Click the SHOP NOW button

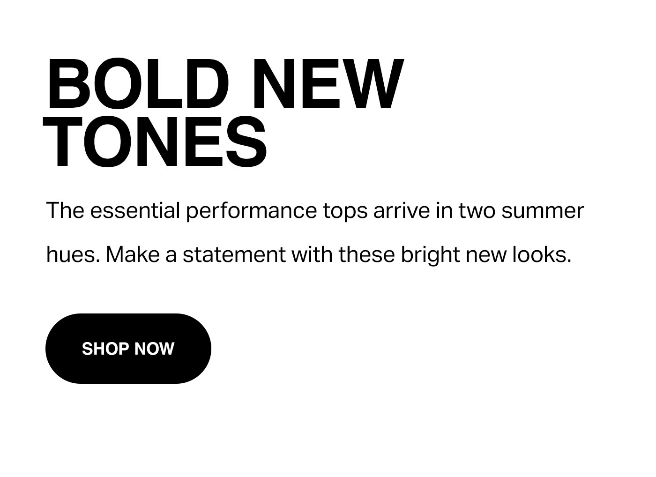point(128,349)
